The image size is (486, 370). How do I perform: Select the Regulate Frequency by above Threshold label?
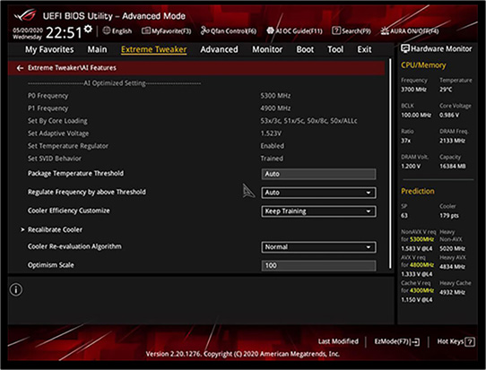[87, 192]
